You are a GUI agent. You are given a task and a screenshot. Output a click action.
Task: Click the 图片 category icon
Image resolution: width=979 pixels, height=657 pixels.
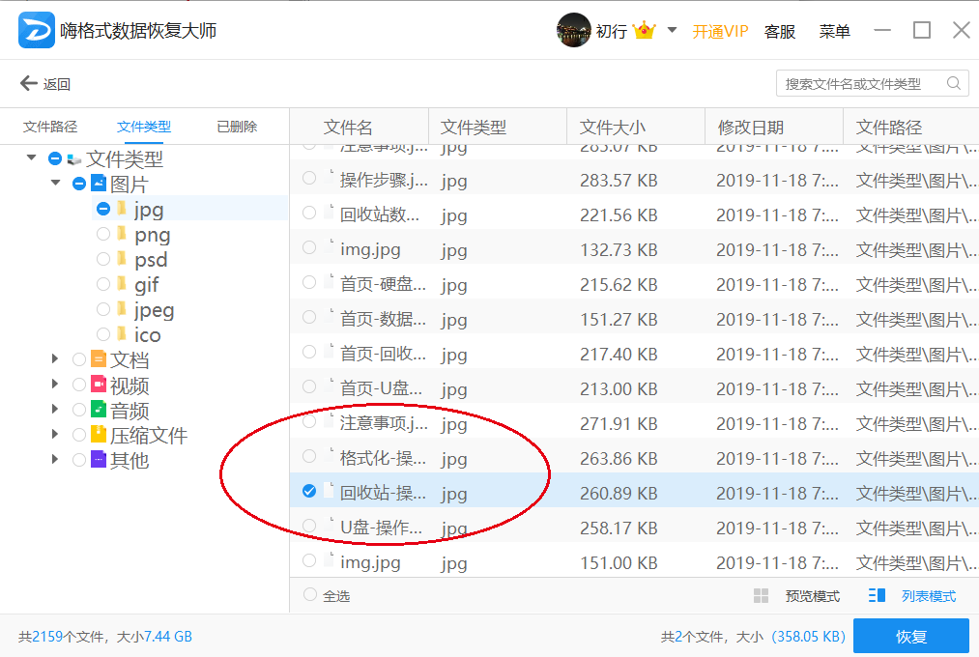[x=99, y=183]
